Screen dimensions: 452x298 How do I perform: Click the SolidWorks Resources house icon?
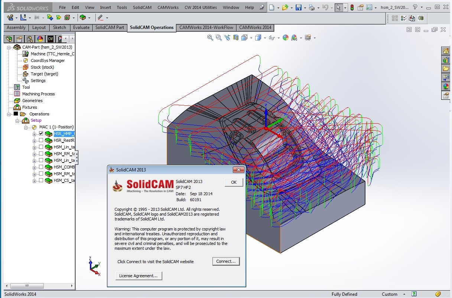[x=446, y=51]
